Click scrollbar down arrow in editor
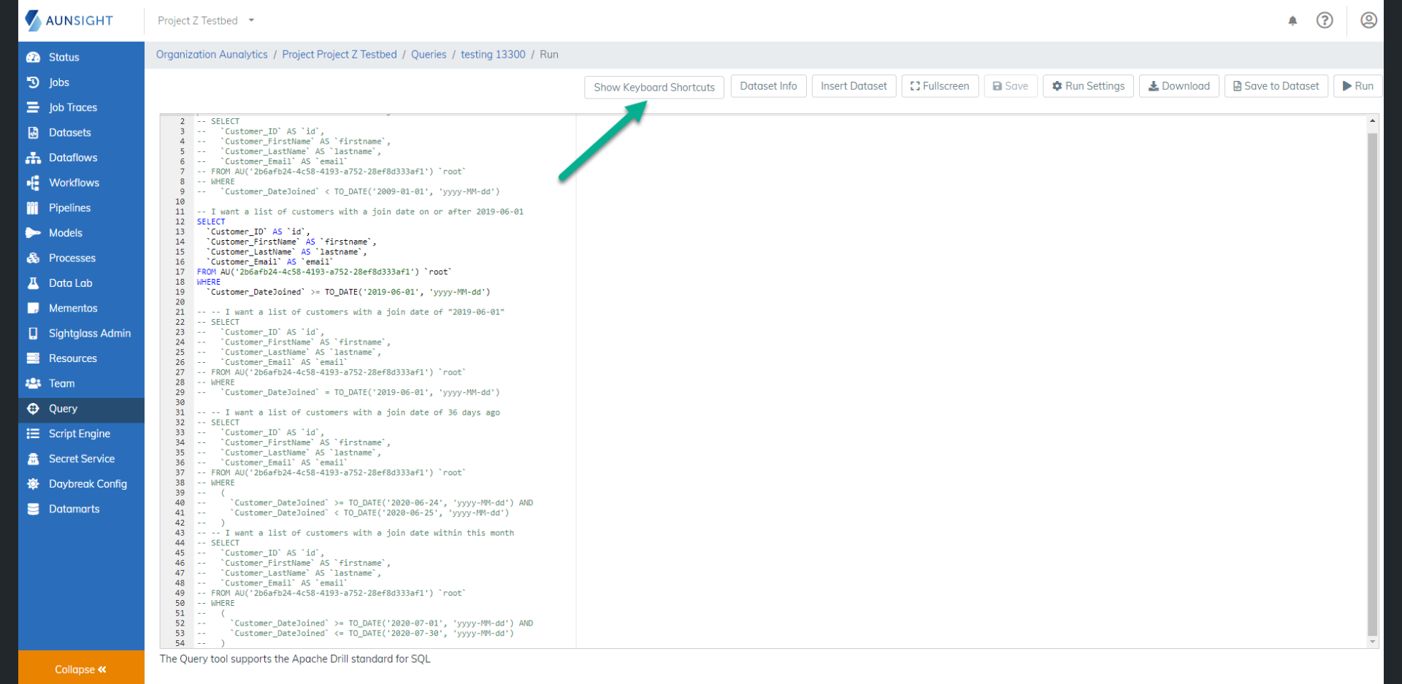 pos(1372,642)
